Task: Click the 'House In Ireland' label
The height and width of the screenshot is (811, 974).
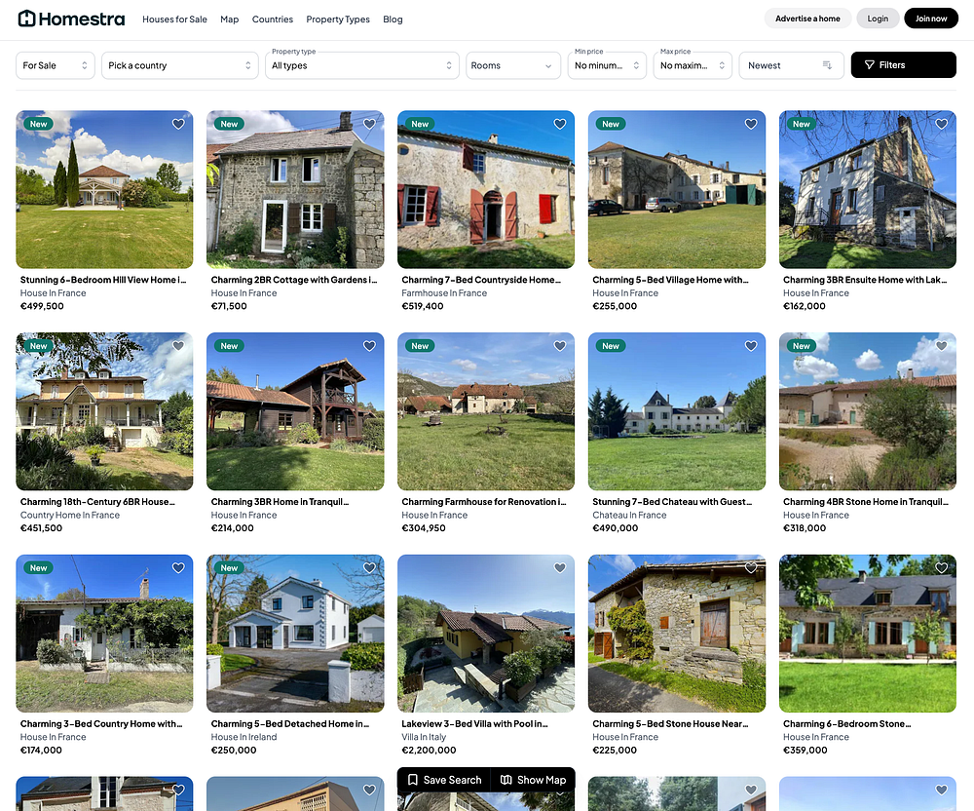Action: 243,737
